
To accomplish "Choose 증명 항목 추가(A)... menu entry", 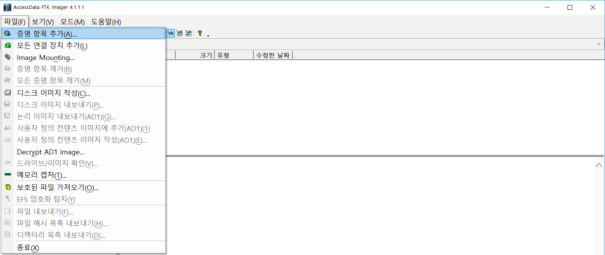I will pyautogui.click(x=83, y=34).
